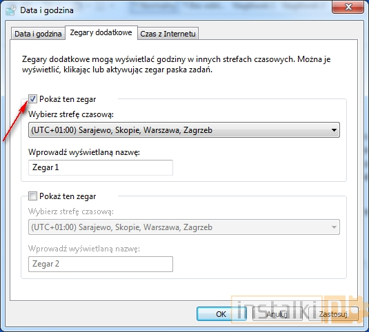Screen dimensions: 369x332
Task: Click the first Wybierz strefę czasową label
Action: click(x=71, y=114)
